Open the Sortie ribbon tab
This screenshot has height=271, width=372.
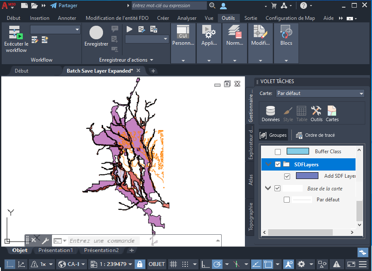tap(251, 18)
